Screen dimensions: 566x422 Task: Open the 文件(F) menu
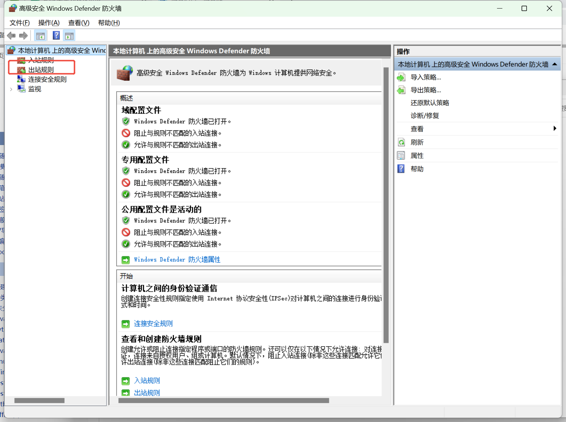(20, 23)
